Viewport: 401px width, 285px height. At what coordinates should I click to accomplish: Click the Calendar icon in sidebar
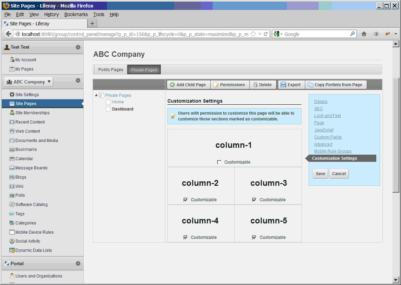(12, 159)
